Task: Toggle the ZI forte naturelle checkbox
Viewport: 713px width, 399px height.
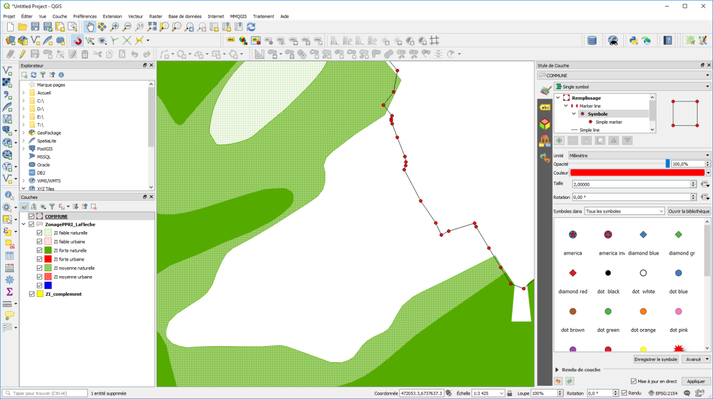Action: click(40, 251)
